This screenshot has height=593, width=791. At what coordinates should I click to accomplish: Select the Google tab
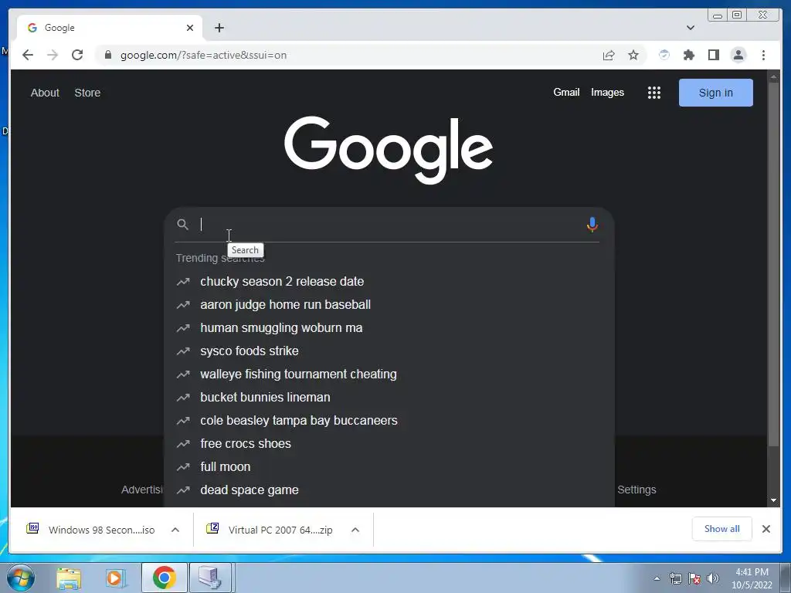pos(110,28)
